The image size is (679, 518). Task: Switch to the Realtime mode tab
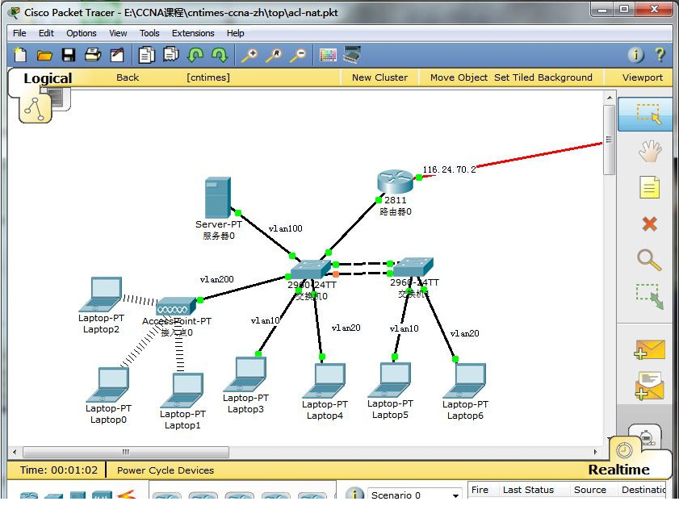(618, 469)
